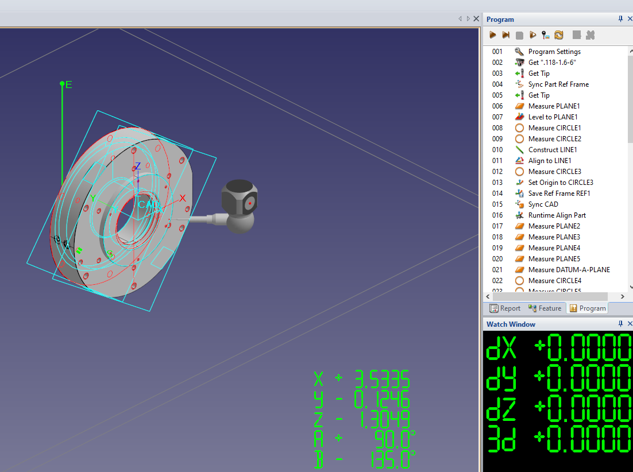The height and width of the screenshot is (472, 633).
Task: Select step text 'Runtime Align Part'
Action: (557, 215)
